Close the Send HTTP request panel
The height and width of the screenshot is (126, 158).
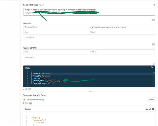[154, 5]
